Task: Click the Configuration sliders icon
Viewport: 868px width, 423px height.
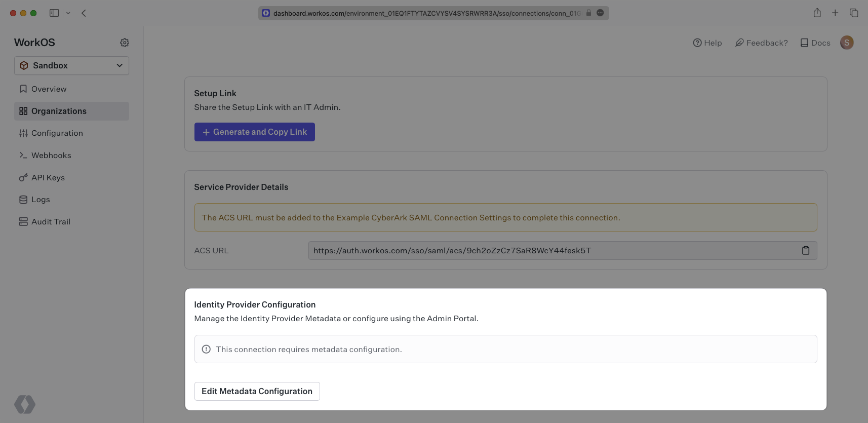Action: (23, 133)
